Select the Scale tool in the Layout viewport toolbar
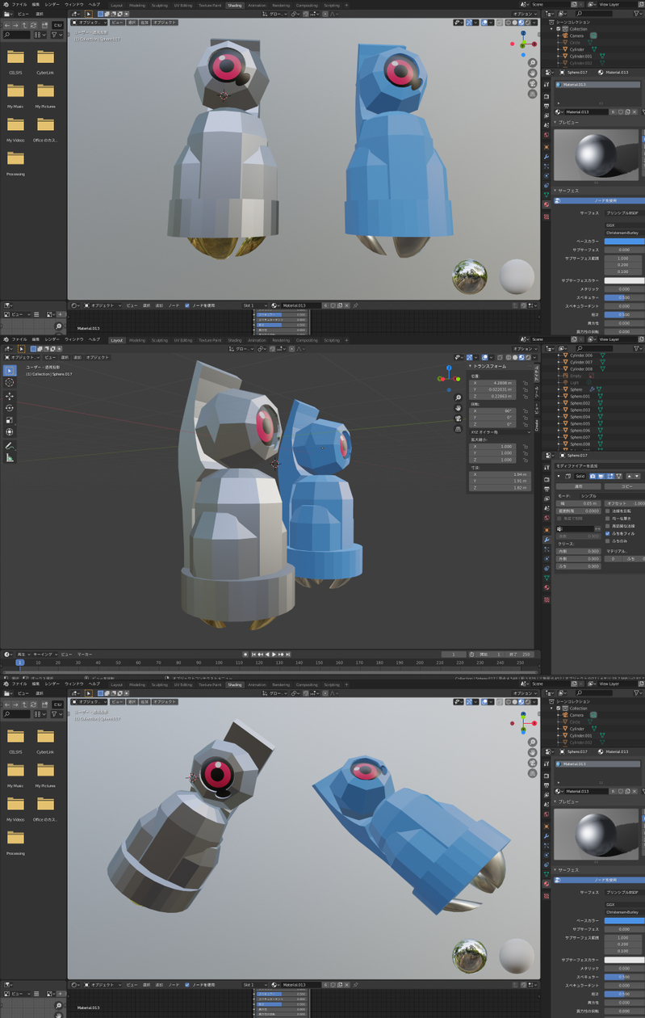This screenshot has width=645, height=1018. (10, 420)
